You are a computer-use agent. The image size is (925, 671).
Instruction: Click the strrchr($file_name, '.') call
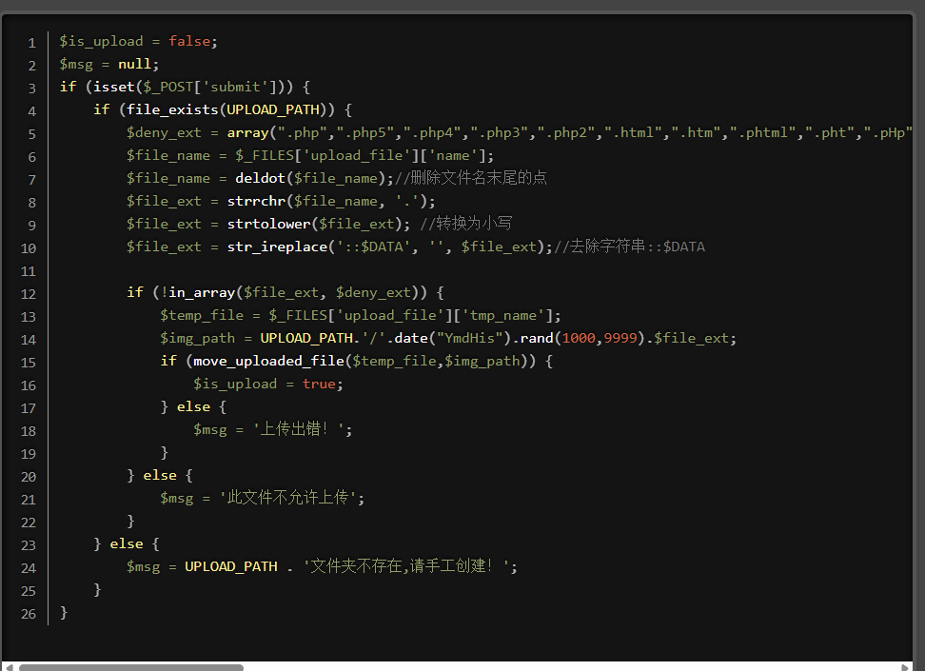pos(327,201)
